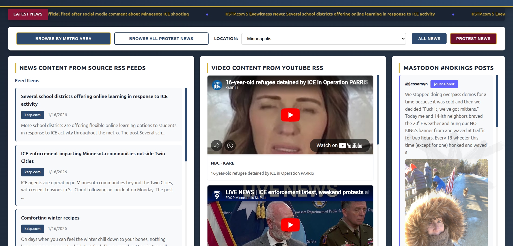Viewport: 513px width, 246px height.
Task: Play the FOX 9 LIVE NEWS video
Action: coord(290,225)
